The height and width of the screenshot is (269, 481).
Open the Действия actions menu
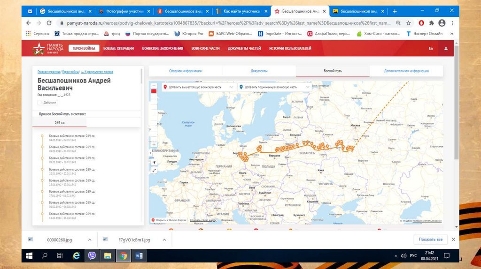tap(48, 102)
